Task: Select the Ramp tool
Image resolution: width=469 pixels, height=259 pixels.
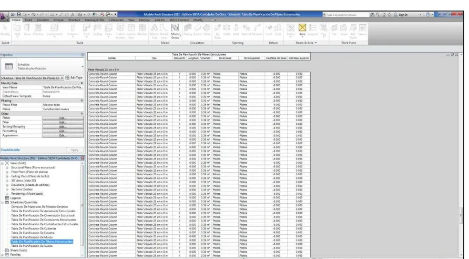Action: pyautogui.click(x=197, y=30)
